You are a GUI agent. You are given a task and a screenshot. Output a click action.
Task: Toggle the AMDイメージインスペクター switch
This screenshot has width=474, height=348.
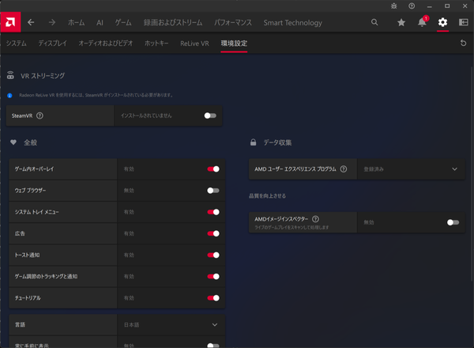(x=453, y=222)
